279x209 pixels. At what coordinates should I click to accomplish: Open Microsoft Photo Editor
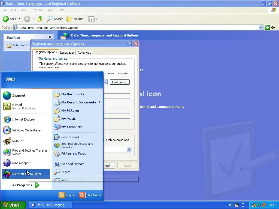pos(26,174)
